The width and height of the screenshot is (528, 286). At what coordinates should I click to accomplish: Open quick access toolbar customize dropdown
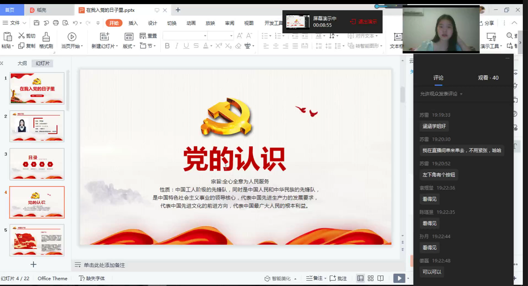click(98, 23)
